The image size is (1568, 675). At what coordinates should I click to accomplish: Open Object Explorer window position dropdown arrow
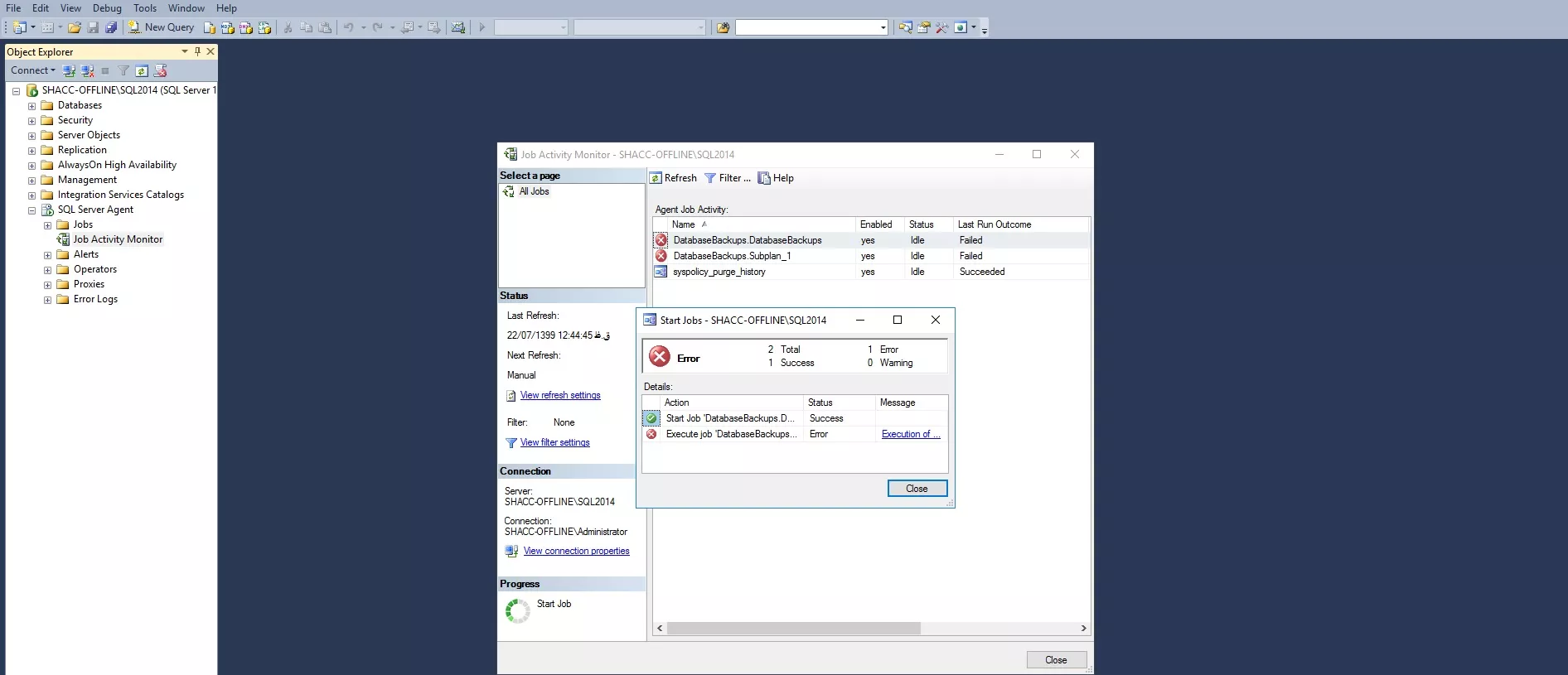pyautogui.click(x=185, y=51)
